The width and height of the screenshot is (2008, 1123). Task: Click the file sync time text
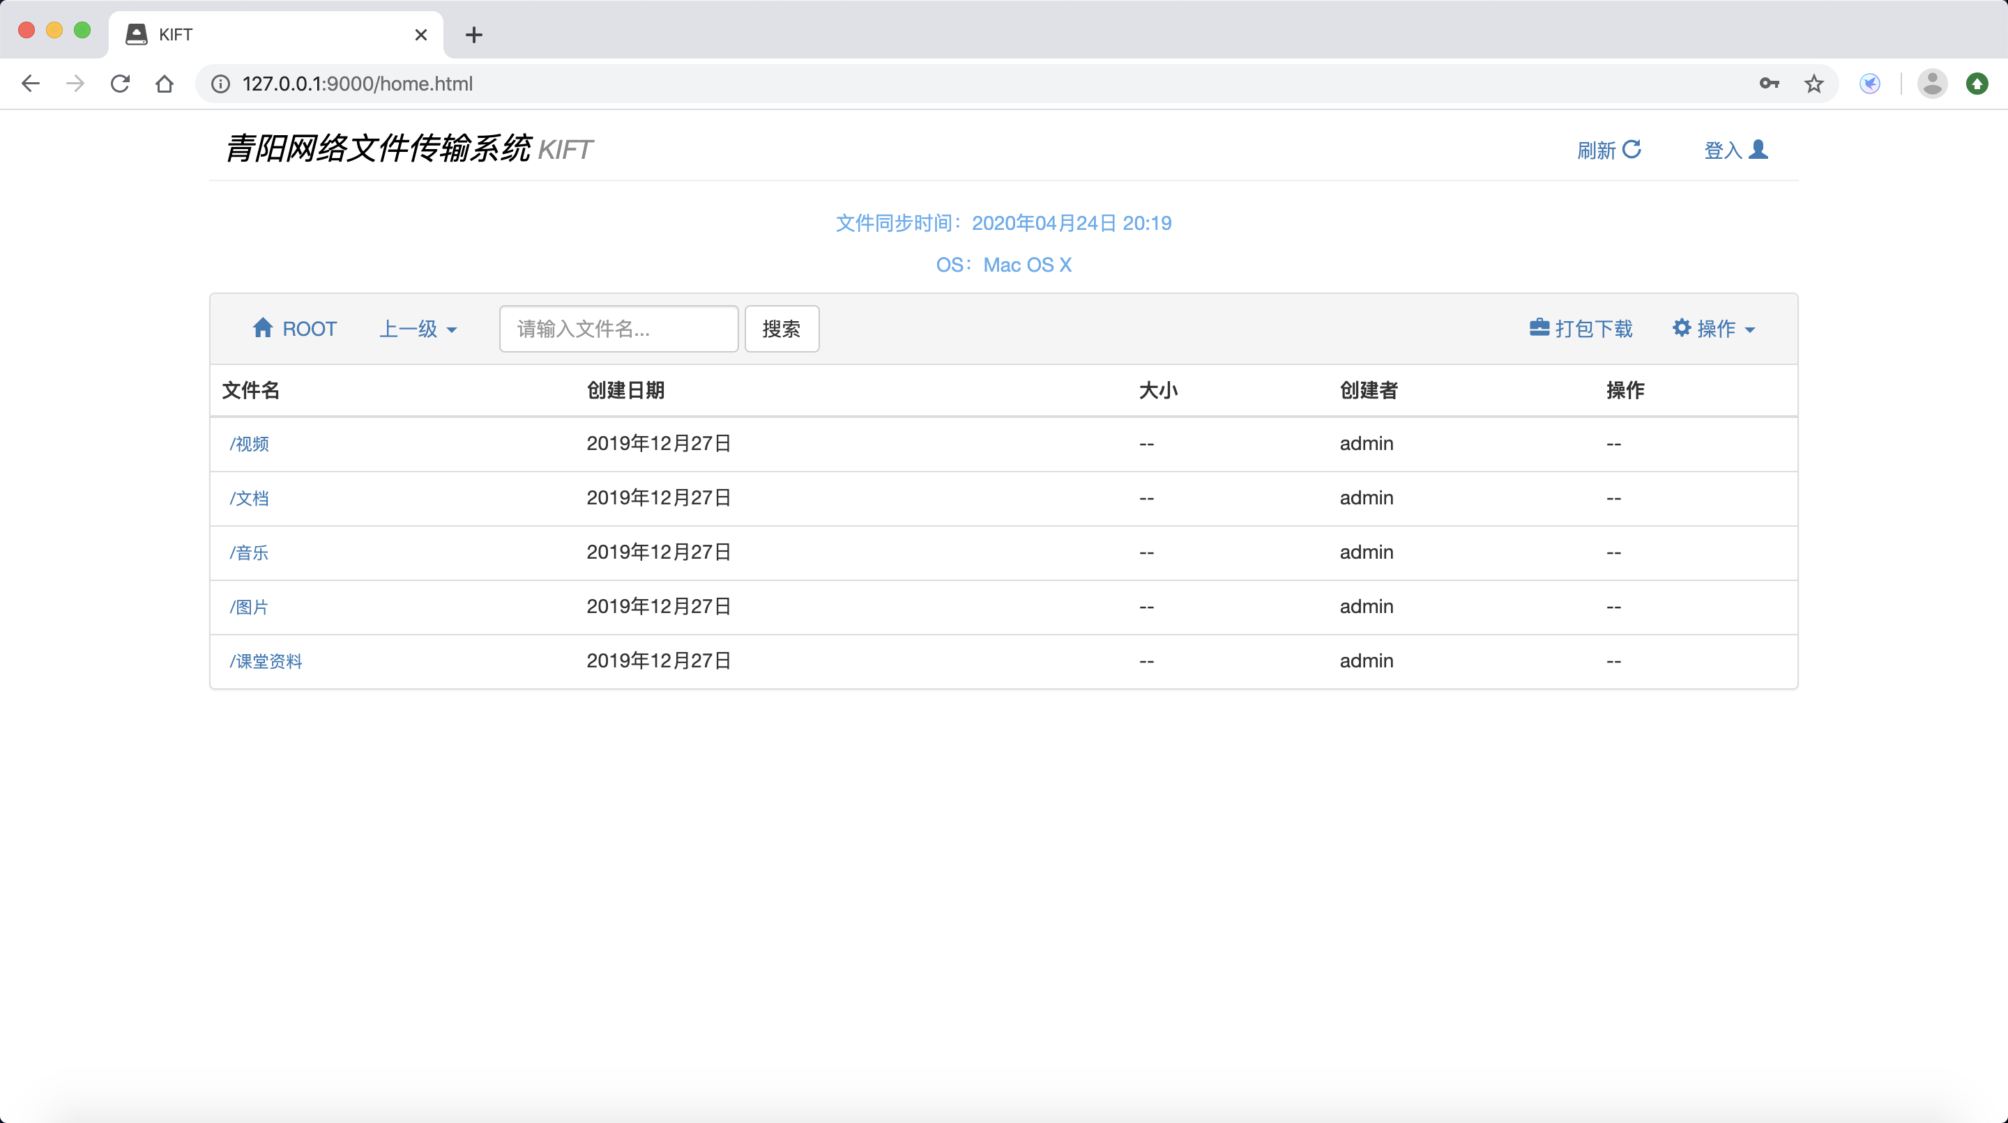pos(1004,224)
